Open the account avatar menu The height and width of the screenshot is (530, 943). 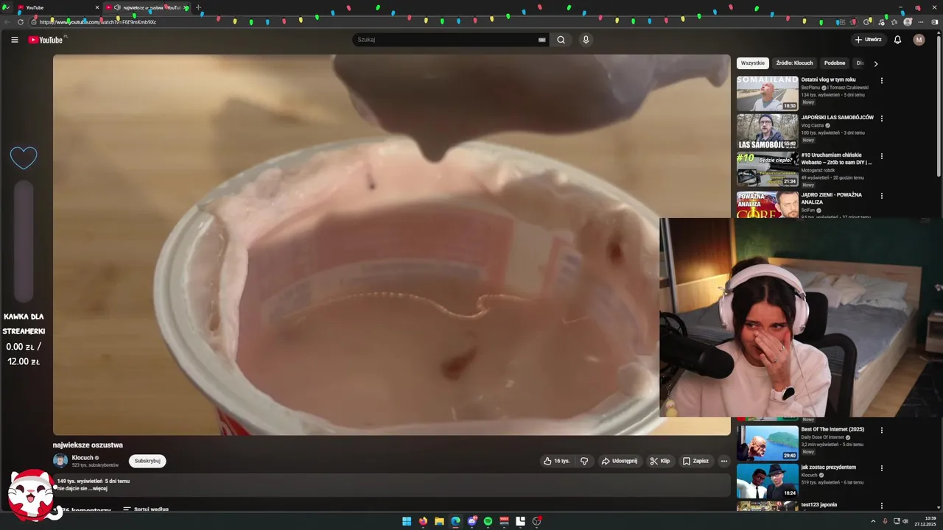pyautogui.click(x=919, y=40)
